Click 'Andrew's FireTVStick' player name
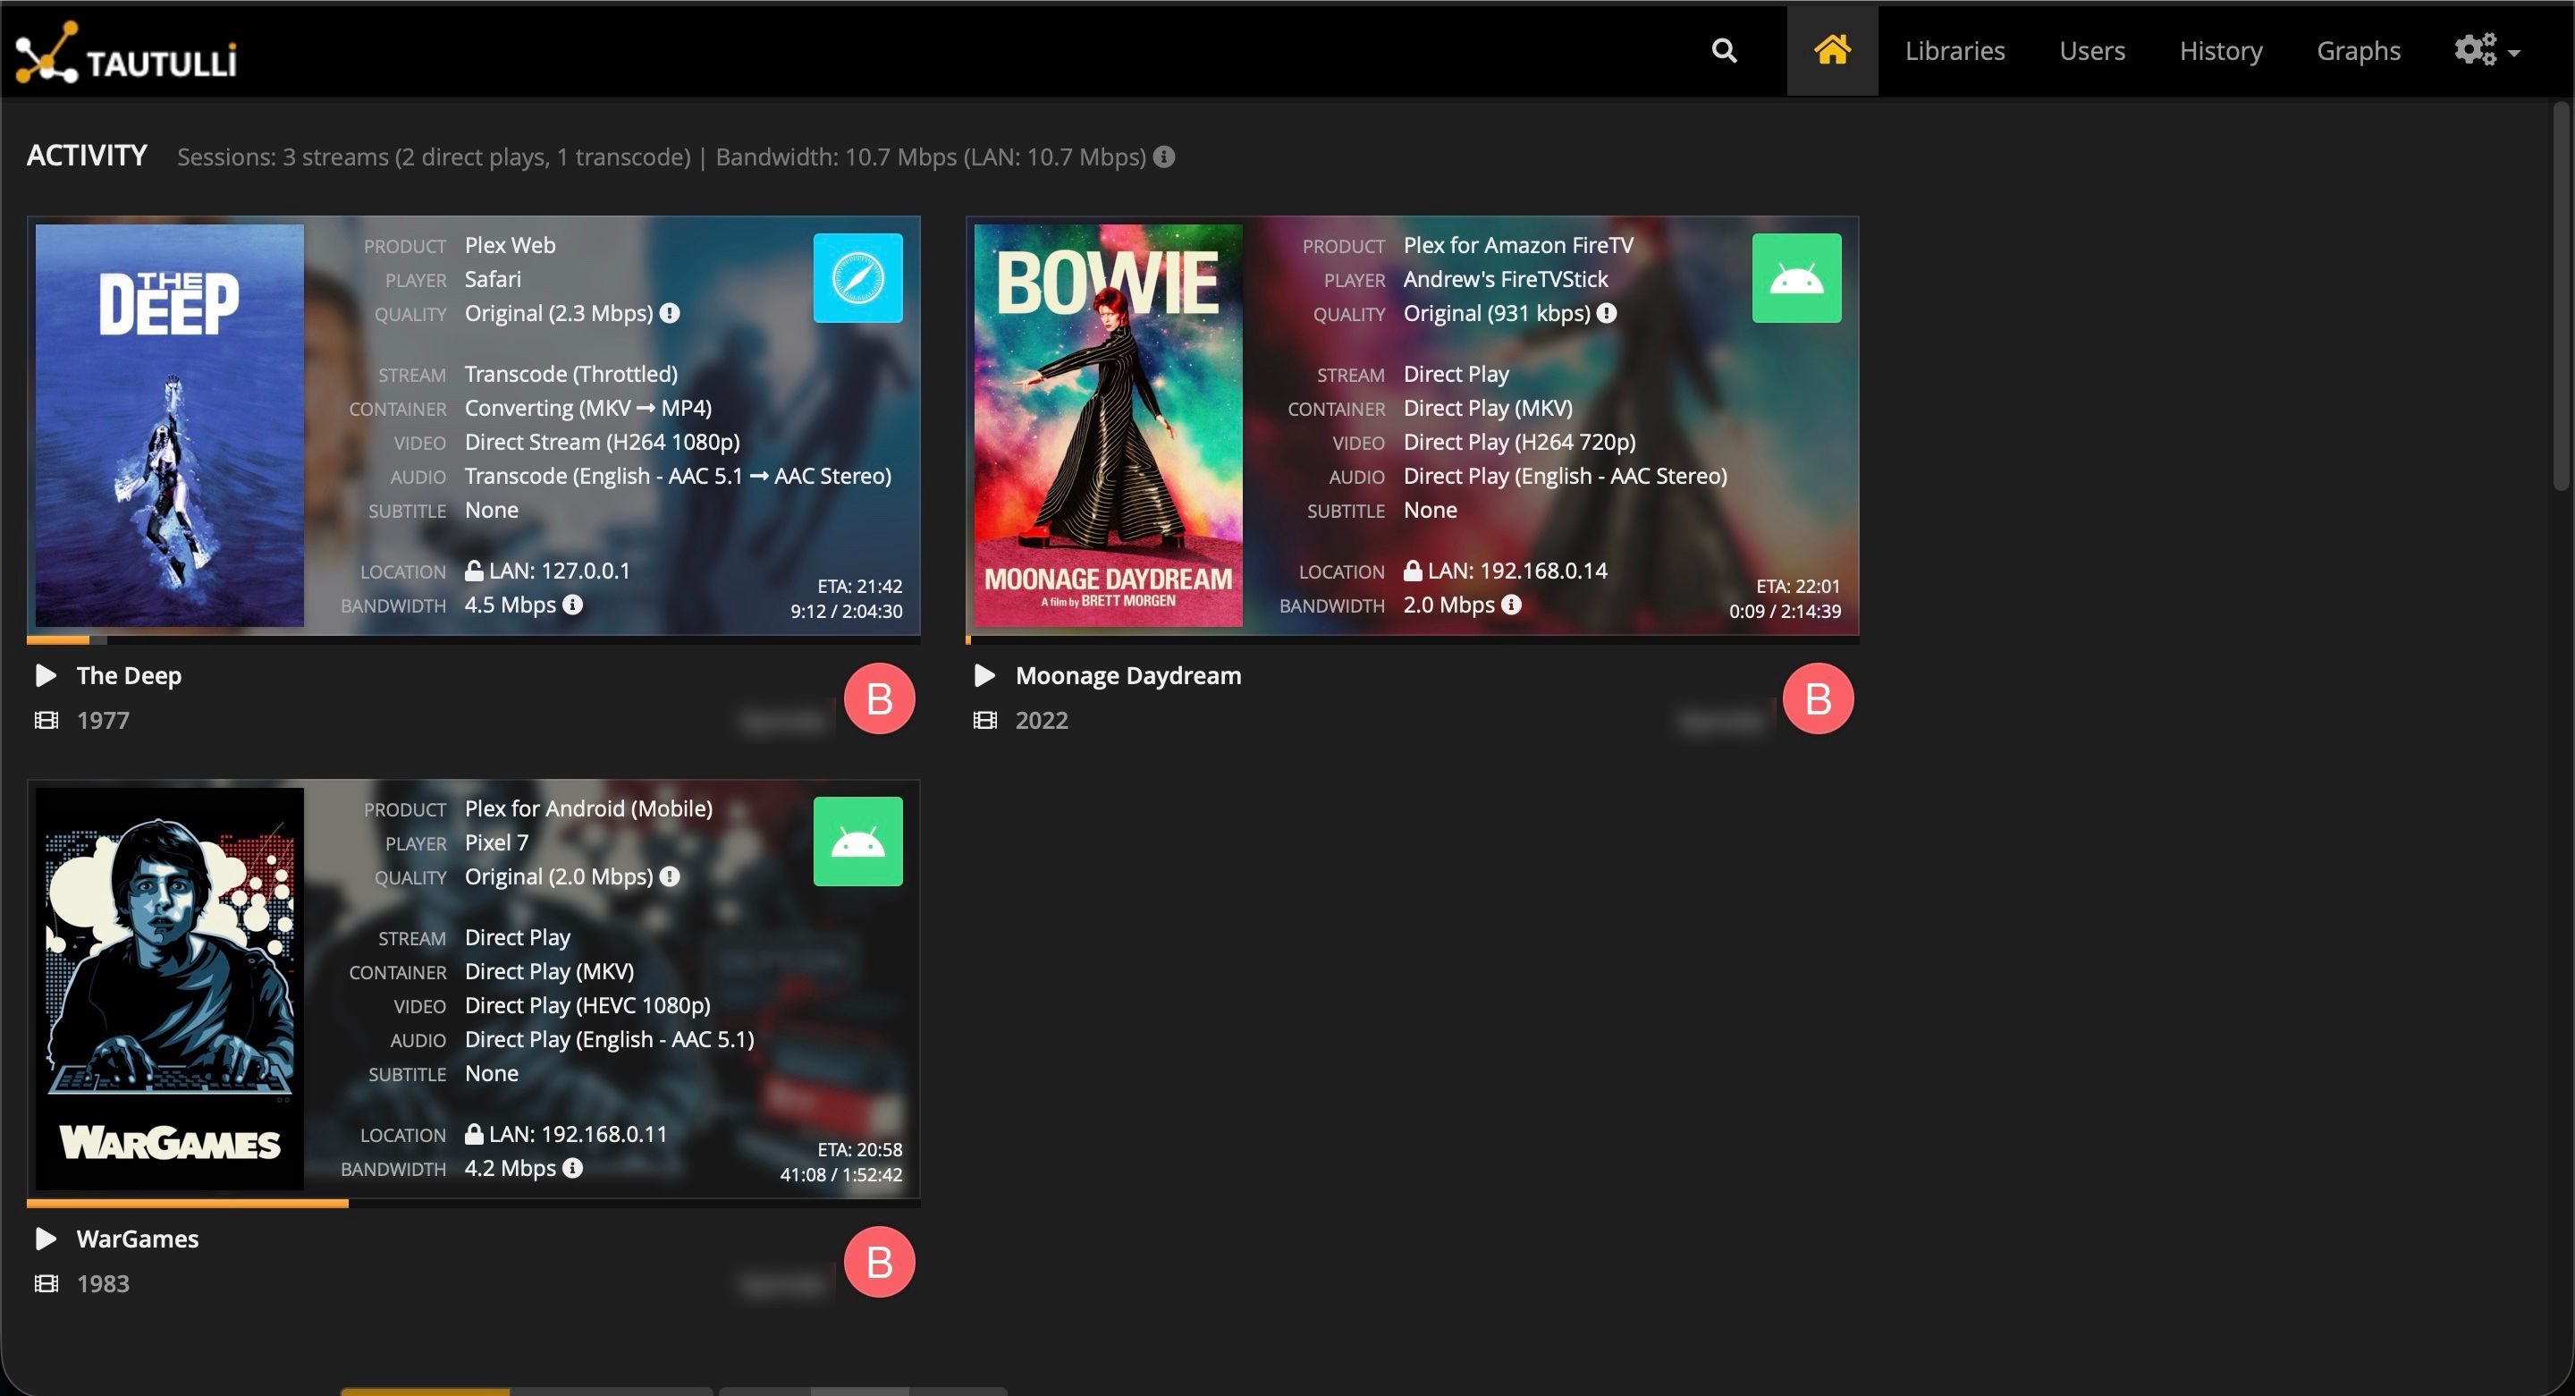Screen dimensions: 2575x1396 (x=1506, y=279)
